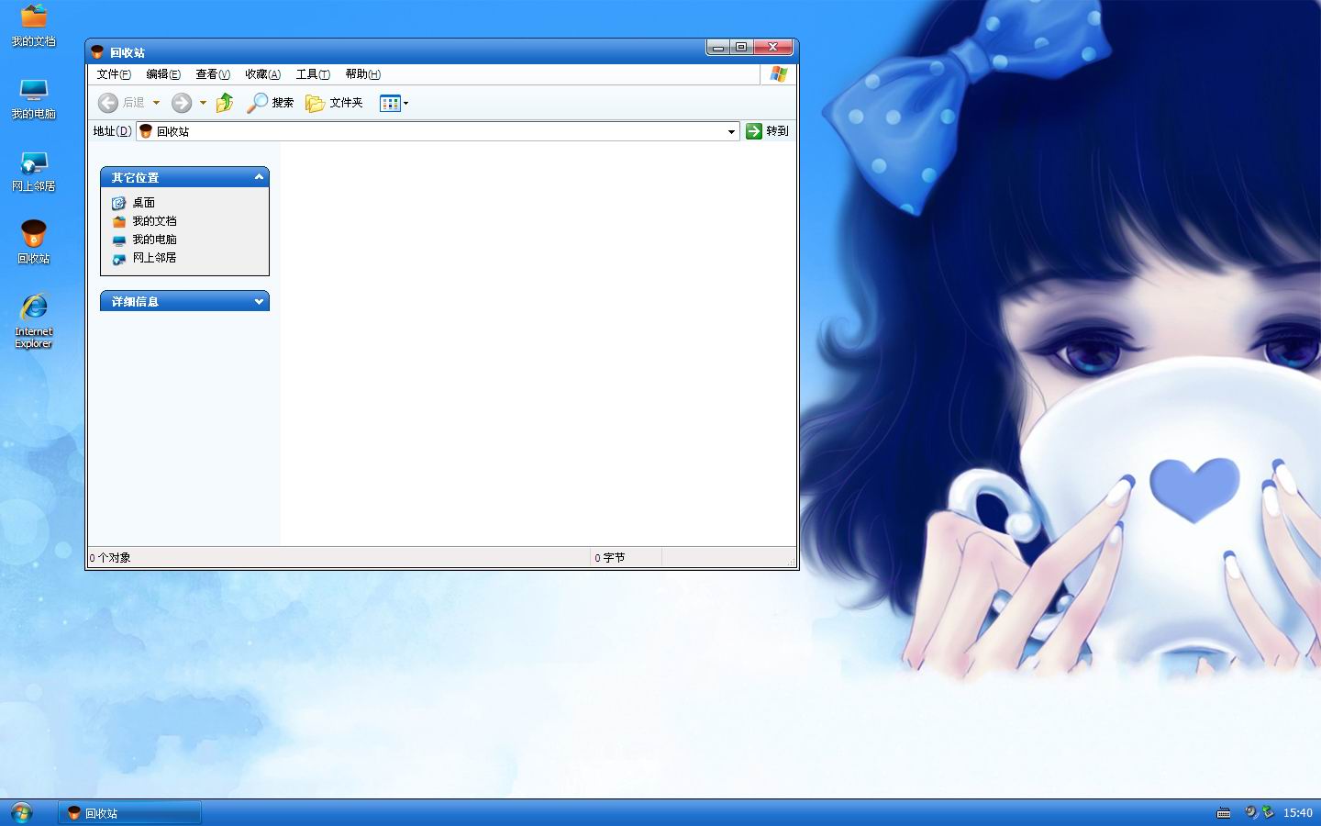Click the window title bar recycle bin icon

coord(97,52)
